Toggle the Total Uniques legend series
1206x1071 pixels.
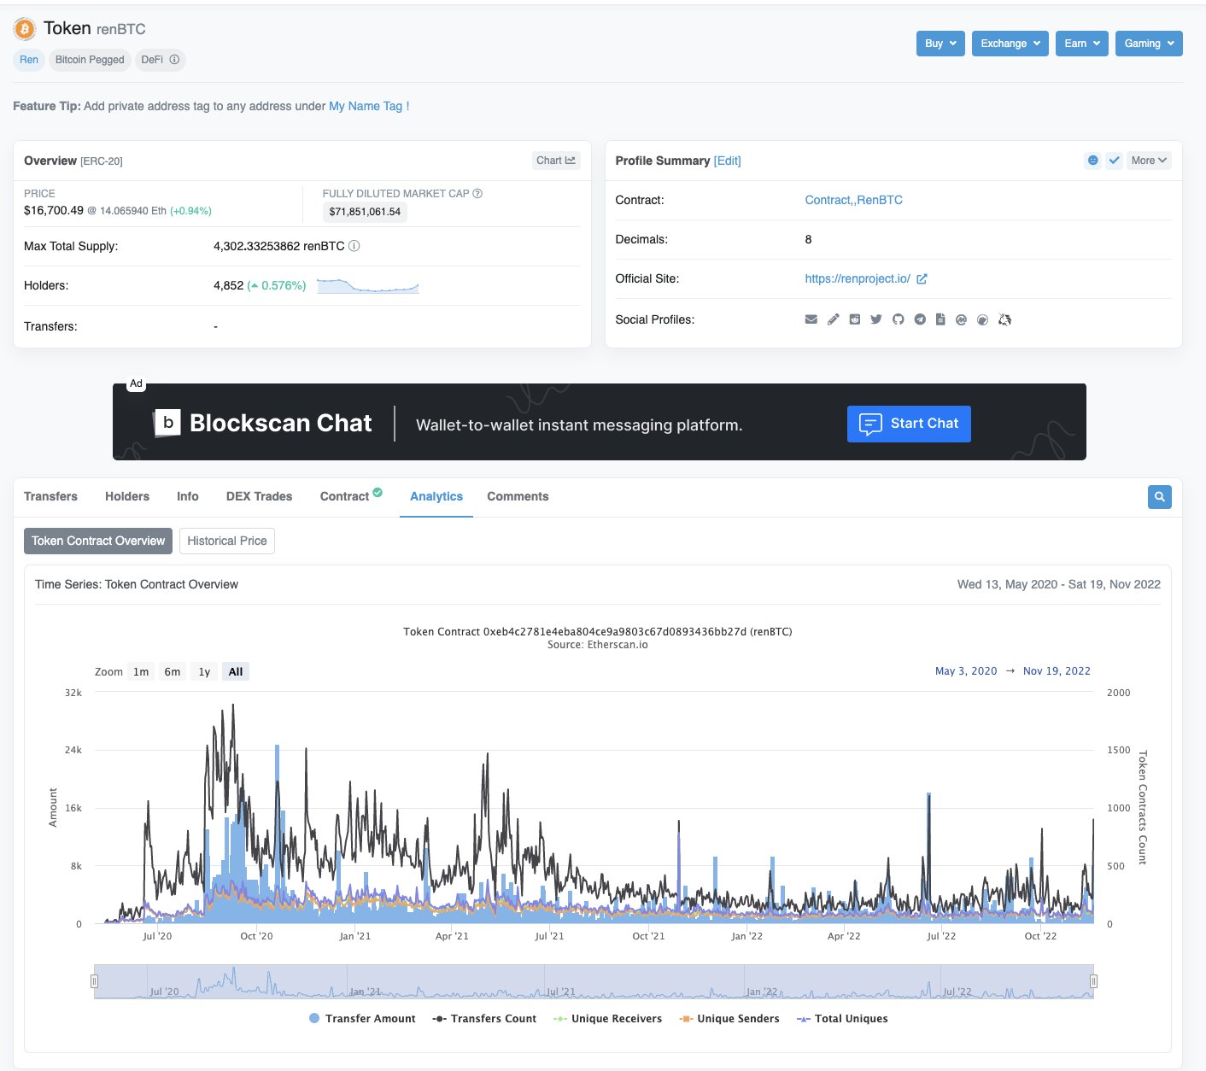(842, 1018)
